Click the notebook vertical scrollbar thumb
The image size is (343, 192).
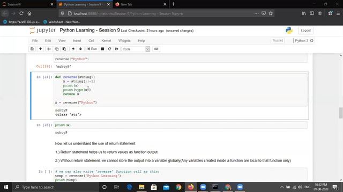coord(341,113)
